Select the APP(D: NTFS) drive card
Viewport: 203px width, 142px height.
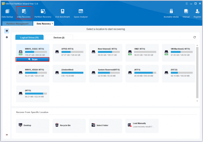coord(69,53)
